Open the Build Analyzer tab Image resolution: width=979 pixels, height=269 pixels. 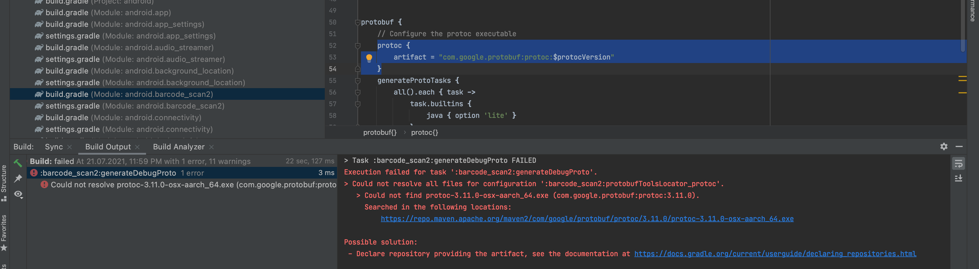[x=179, y=147]
